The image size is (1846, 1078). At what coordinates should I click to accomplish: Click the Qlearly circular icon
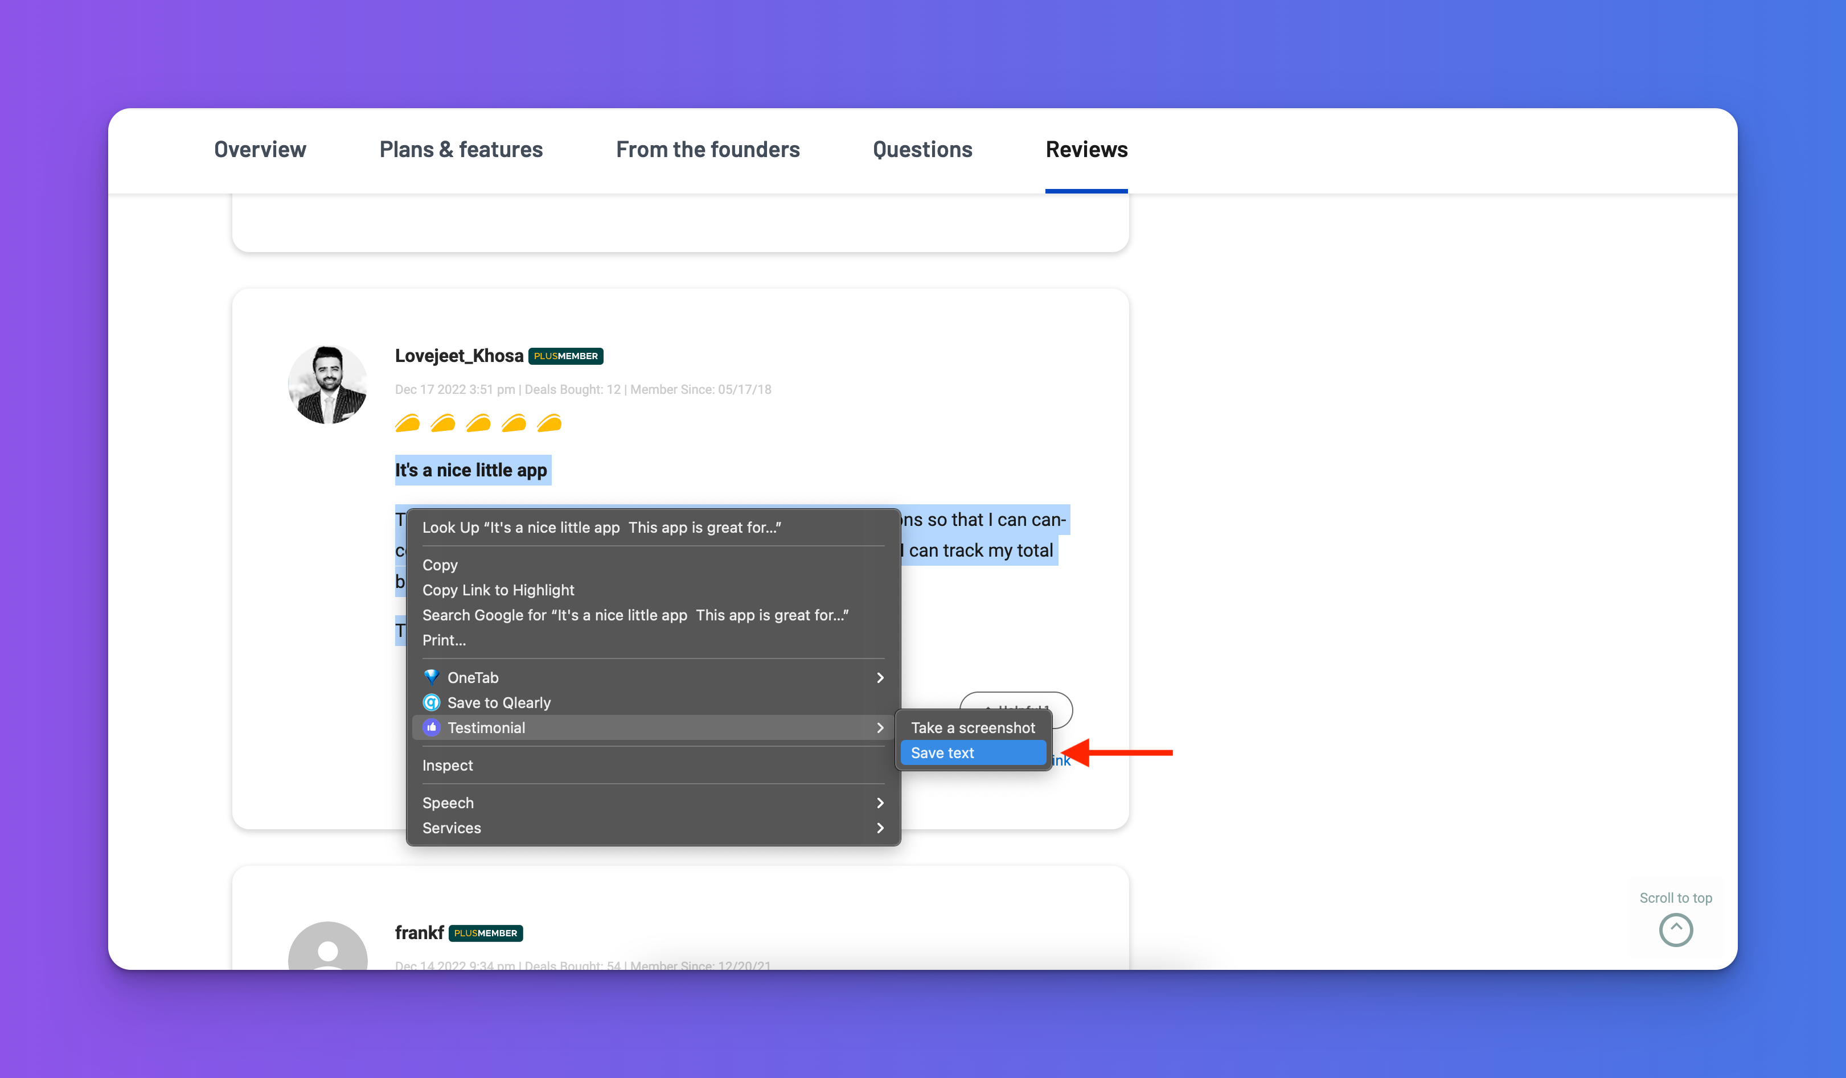click(x=432, y=702)
